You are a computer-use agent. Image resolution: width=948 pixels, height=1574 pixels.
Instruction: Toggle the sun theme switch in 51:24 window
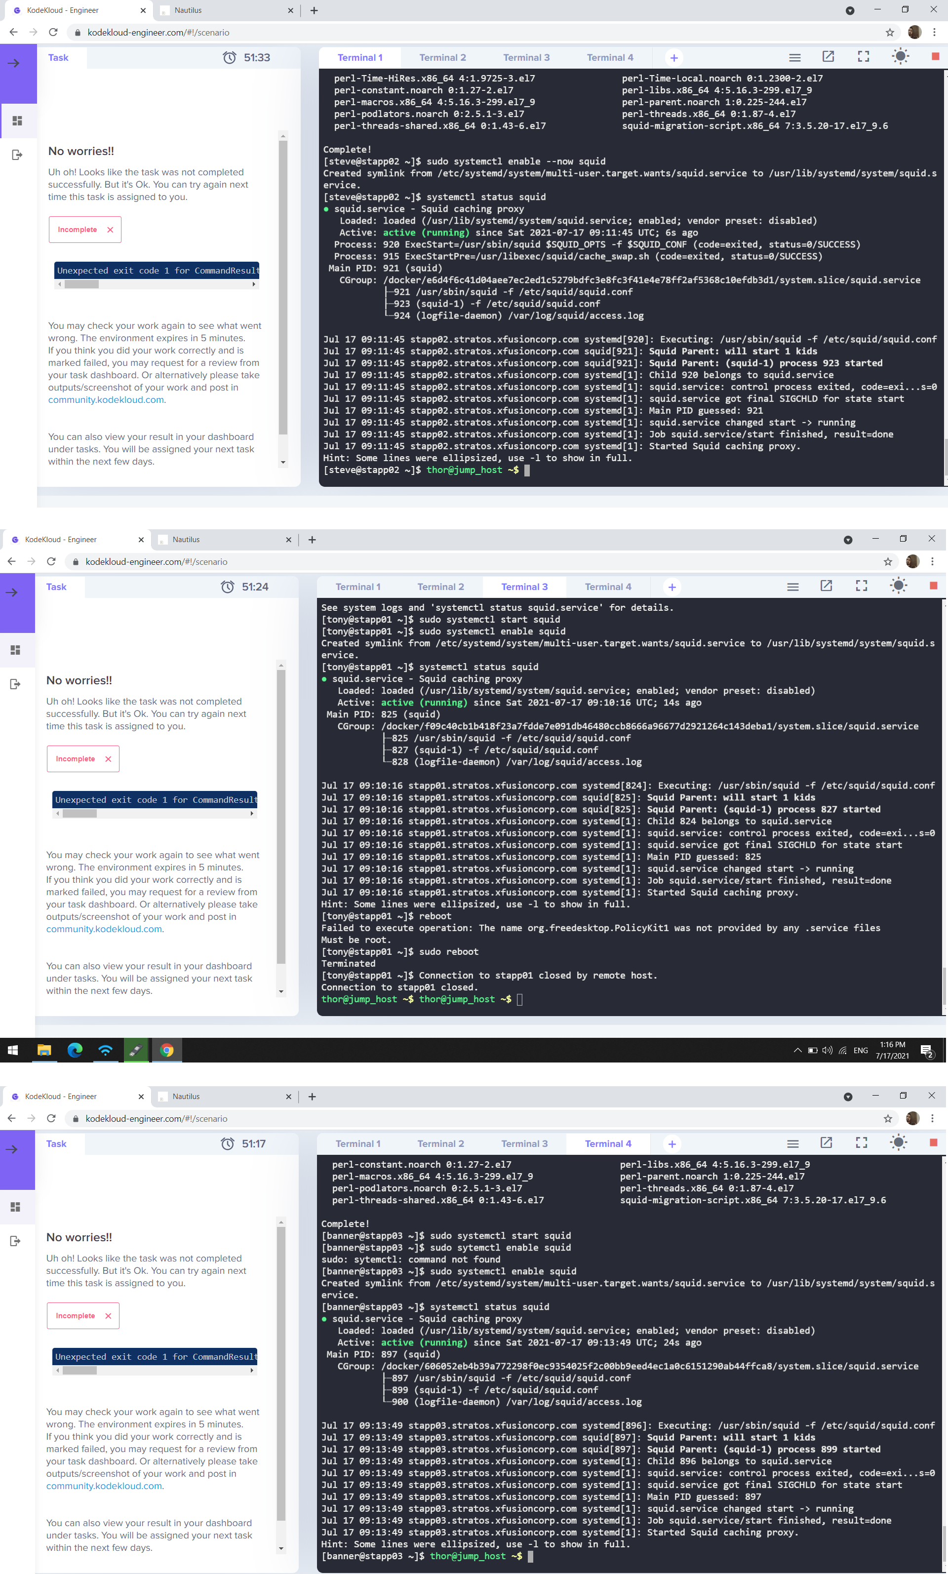(x=898, y=586)
